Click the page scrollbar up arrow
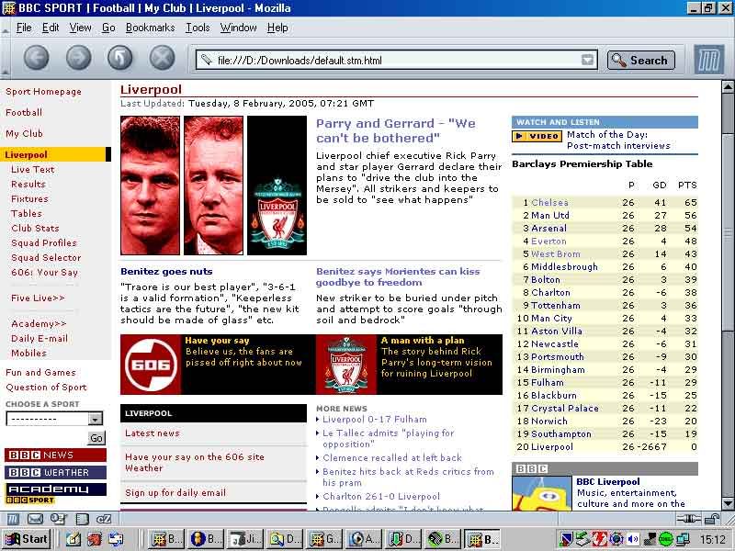735x551 pixels. point(728,86)
